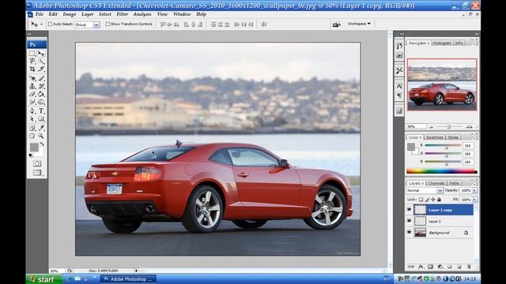Select the Dodge tool
The width and height of the screenshot is (506, 284).
(x=41, y=102)
